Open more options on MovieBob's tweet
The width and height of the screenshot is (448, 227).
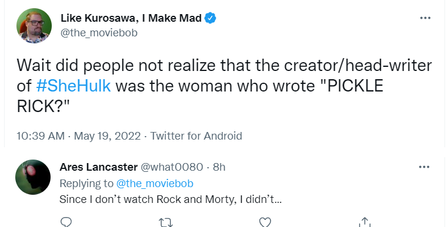click(x=425, y=18)
